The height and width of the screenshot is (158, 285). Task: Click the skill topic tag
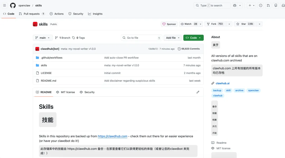tap(228, 90)
